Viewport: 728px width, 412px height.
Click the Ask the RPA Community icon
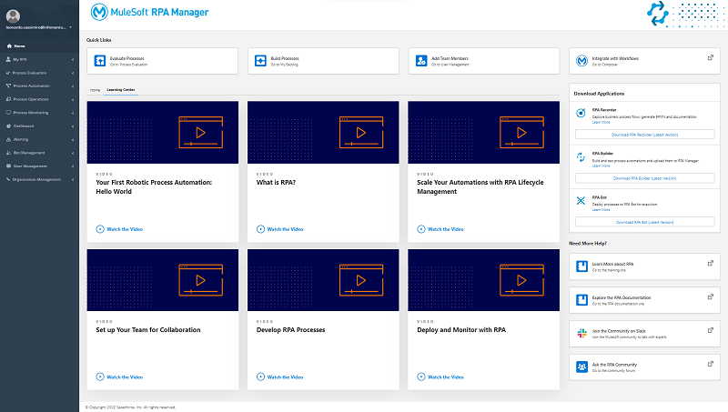[581, 367]
